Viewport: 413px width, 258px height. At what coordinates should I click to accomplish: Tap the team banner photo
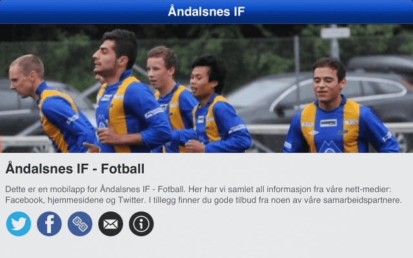pos(206,88)
